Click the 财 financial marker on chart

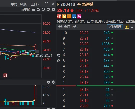coord(5,75)
